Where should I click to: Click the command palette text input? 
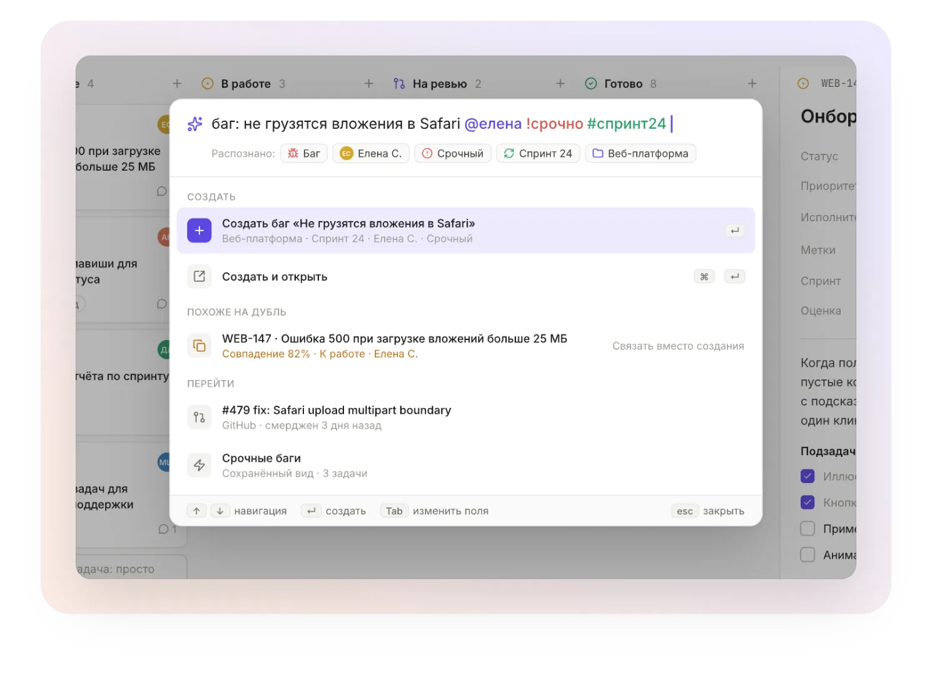(442, 124)
